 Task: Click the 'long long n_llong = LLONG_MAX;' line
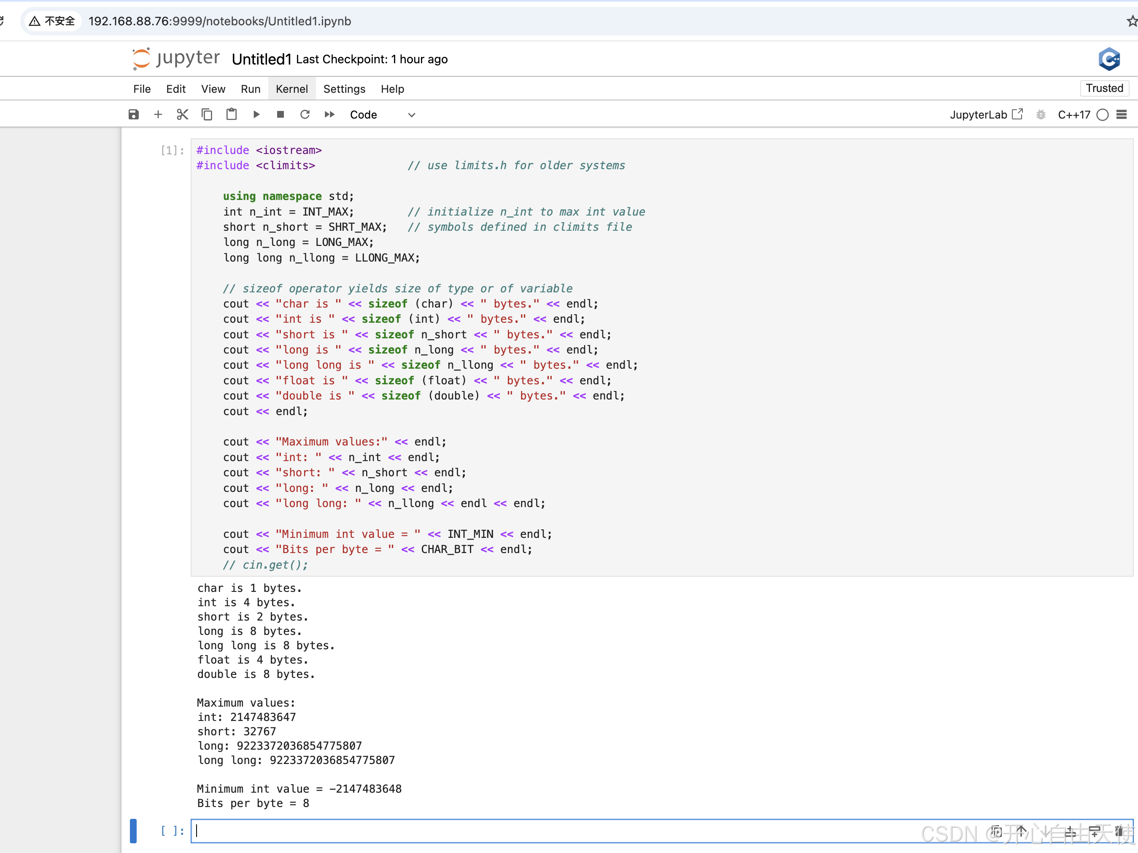pos(321,257)
